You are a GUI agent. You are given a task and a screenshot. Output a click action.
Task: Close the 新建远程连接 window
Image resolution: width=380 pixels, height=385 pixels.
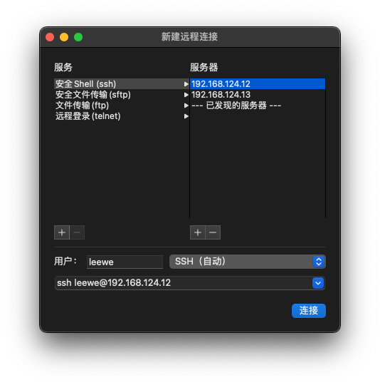point(50,37)
